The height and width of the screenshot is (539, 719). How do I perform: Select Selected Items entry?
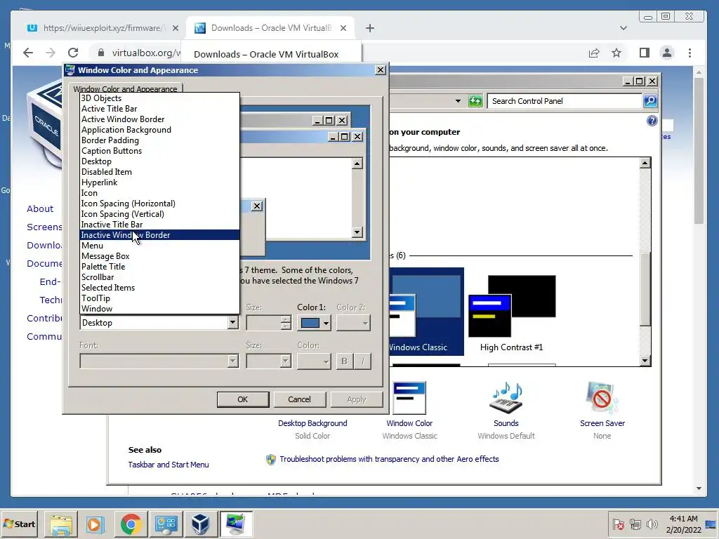159,288
